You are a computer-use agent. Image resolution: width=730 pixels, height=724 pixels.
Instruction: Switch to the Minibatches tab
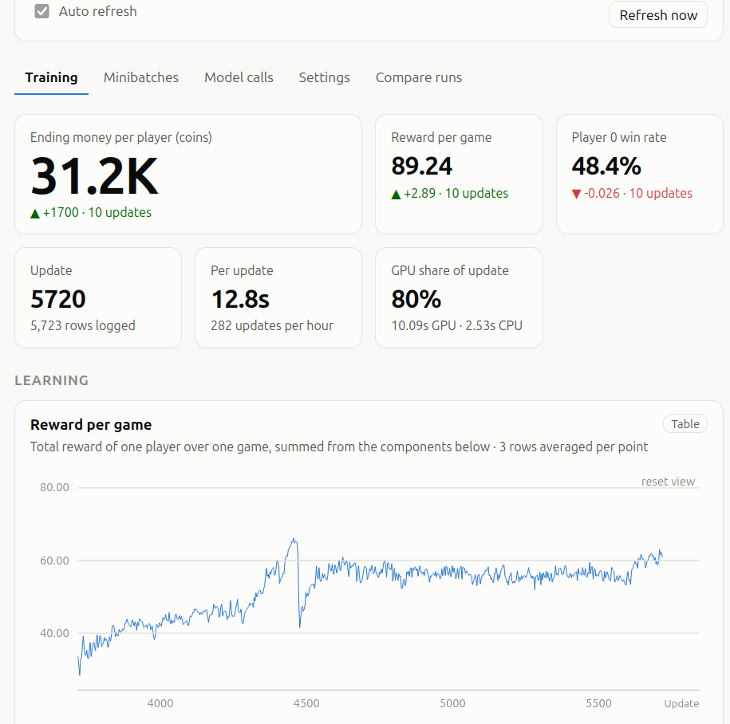click(141, 77)
